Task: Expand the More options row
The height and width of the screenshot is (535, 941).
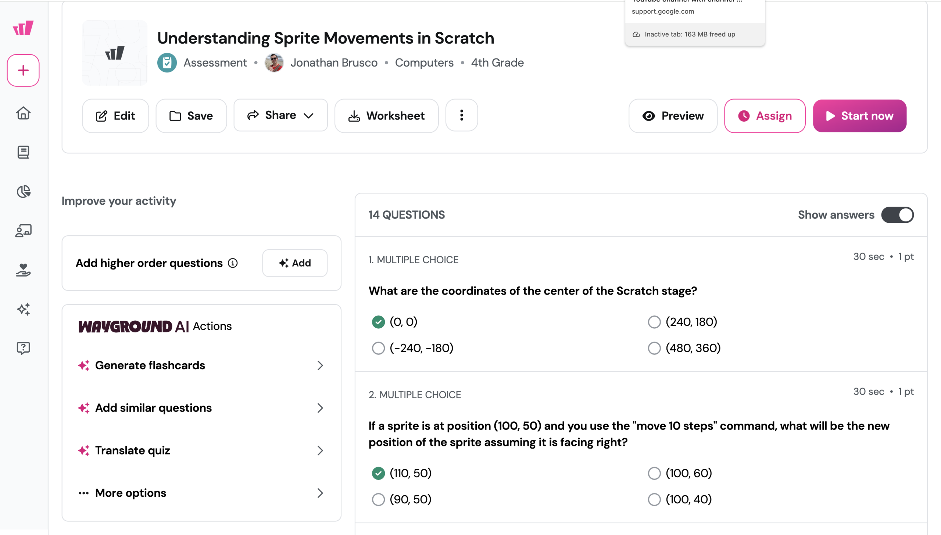Action: 201,493
